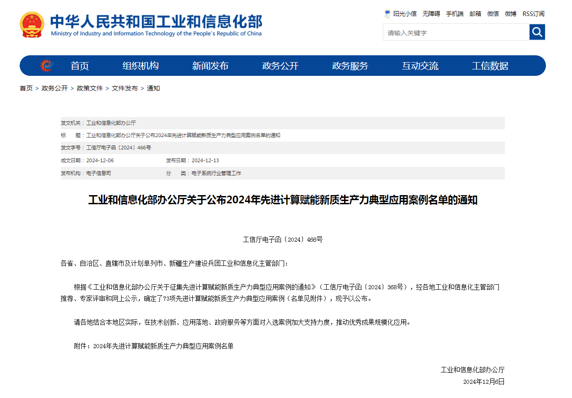Click the national emblem logo

[x=32, y=25]
